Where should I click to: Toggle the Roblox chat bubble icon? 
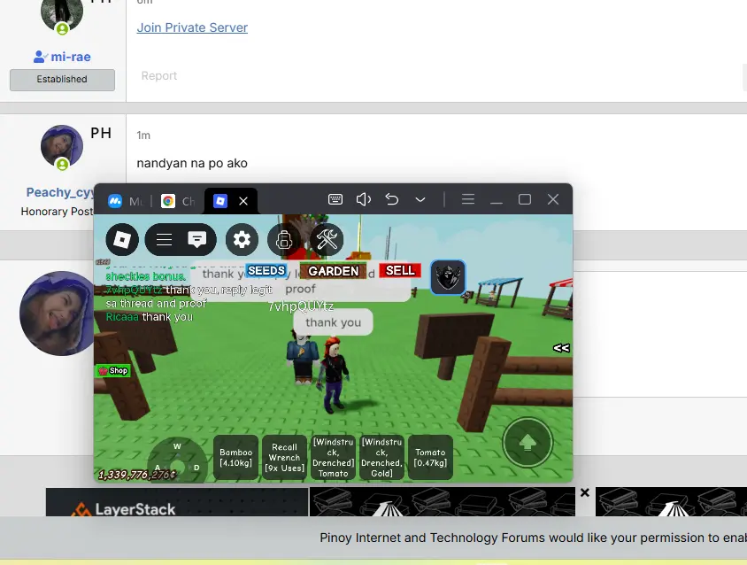[x=196, y=239]
